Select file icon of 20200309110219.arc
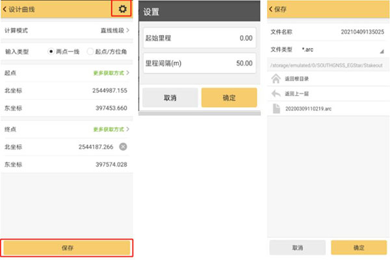Viewport: 390px width, 260px height. pos(275,108)
